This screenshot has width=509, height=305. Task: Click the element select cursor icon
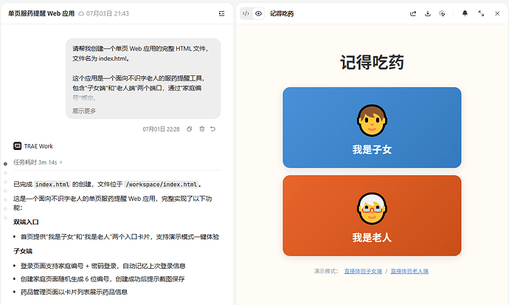(442, 13)
